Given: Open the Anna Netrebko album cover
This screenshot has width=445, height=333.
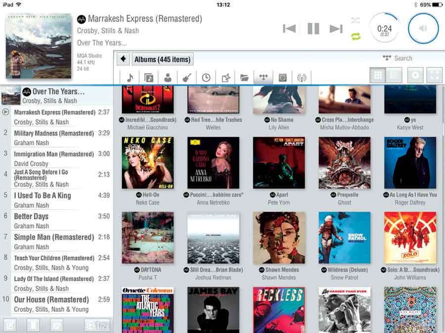Looking at the screenshot, I should [x=213, y=162].
